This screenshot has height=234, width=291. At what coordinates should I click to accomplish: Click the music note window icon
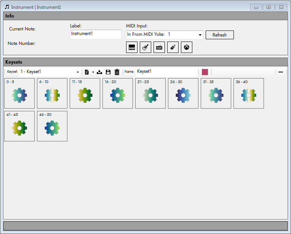tap(7, 7)
